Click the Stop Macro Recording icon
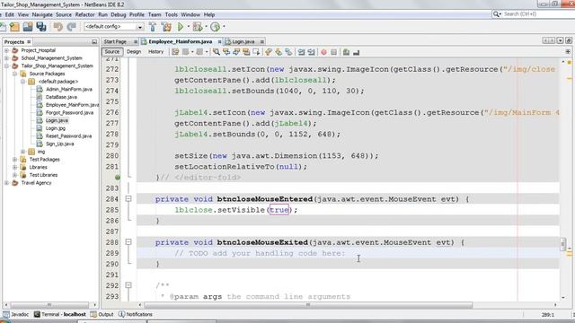This screenshot has height=323, width=575. (333, 52)
